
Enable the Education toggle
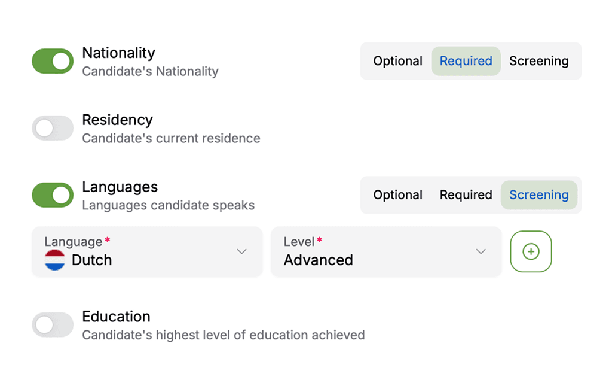(52, 324)
